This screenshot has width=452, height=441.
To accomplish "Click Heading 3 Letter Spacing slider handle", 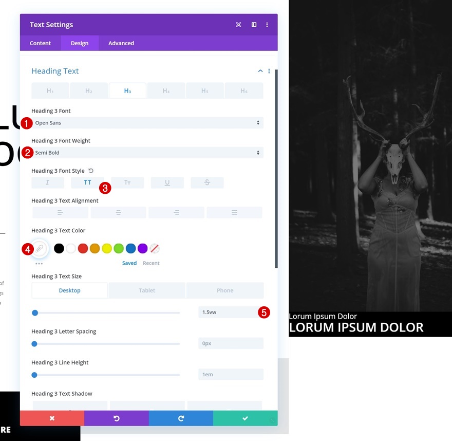I will tap(34, 344).
